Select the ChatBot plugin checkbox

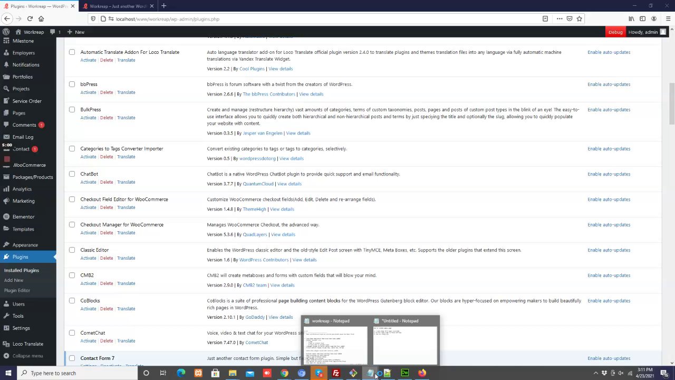coord(72,174)
